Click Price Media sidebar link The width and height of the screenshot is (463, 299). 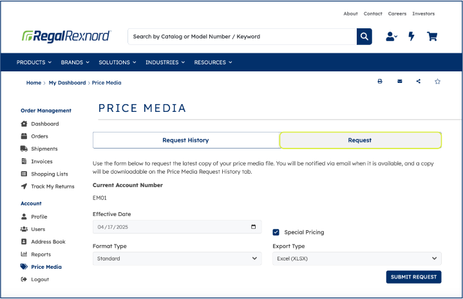pyautogui.click(x=46, y=267)
